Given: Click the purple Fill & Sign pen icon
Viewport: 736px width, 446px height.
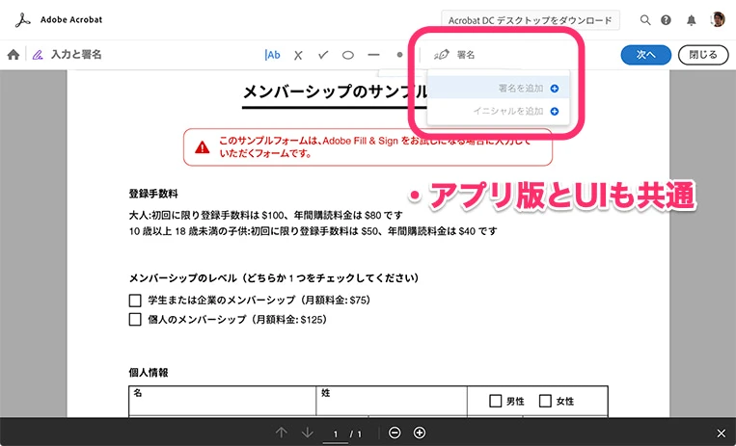Looking at the screenshot, I should (38, 55).
